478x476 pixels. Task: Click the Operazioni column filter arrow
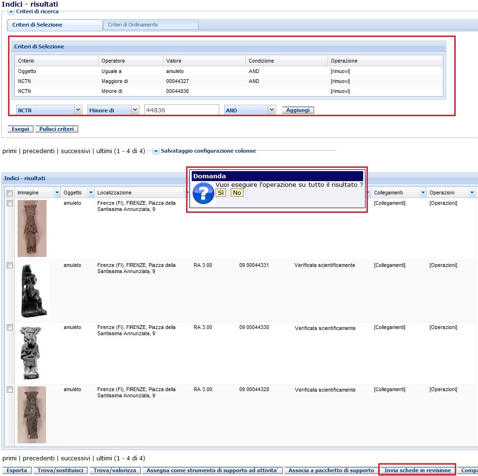pyautogui.click(x=471, y=192)
